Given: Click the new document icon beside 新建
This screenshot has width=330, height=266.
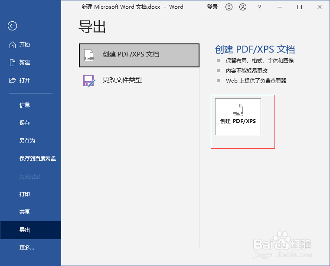Looking at the screenshot, I should point(13,63).
